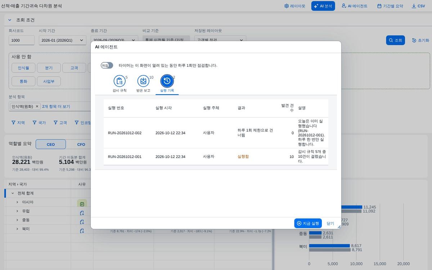Open 기간별 요약 calendar button
The width and height of the screenshot is (432, 270).
(x=390, y=6)
